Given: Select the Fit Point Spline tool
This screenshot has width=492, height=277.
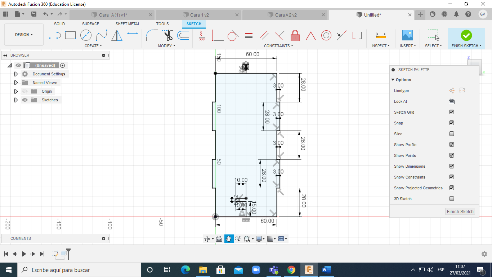Looking at the screenshot, I should pos(102,35).
